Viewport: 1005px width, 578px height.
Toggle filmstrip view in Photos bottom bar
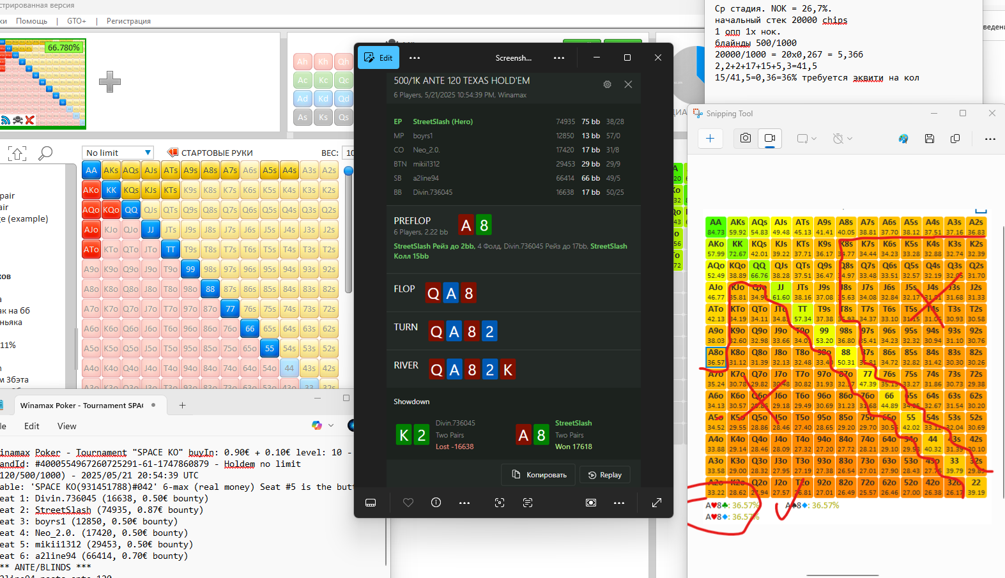point(371,503)
